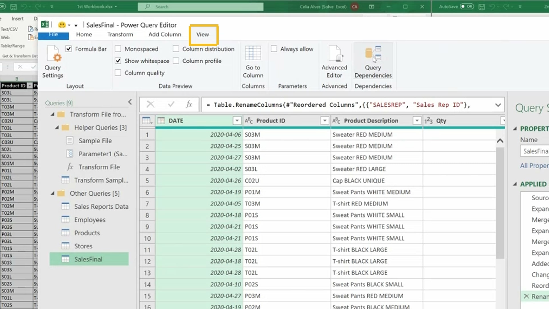Expand the formula bar chevron
This screenshot has height=309, width=549.
pyautogui.click(x=498, y=105)
